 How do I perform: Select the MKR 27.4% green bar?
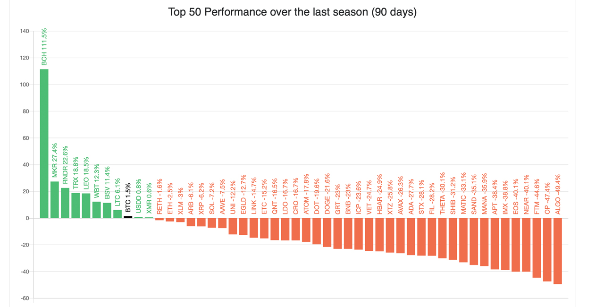click(x=55, y=200)
